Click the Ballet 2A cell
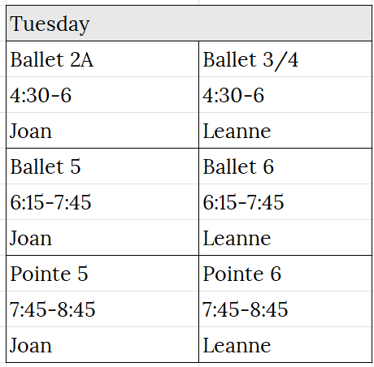Image resolution: width=374 pixels, height=367 pixels. click(102, 59)
